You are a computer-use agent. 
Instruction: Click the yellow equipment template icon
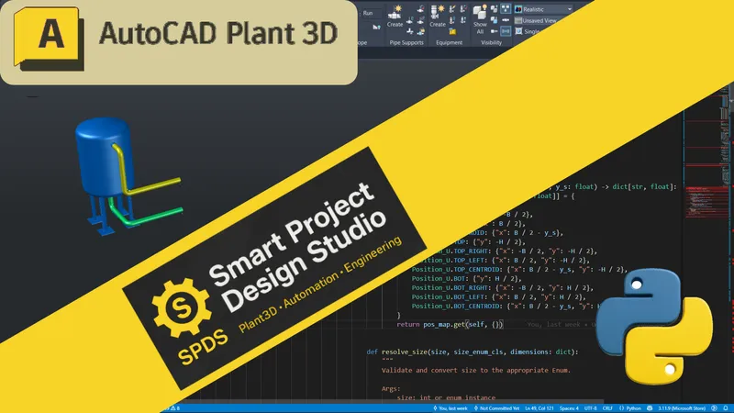[452, 31]
